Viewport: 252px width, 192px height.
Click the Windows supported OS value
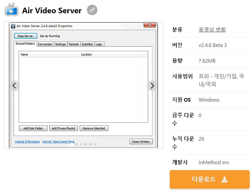209,100
